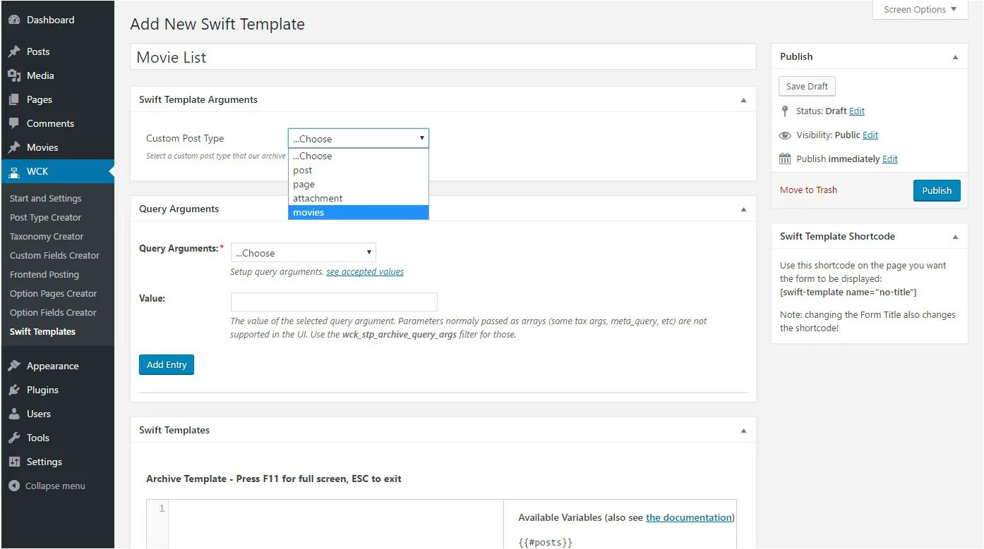Click the 'Add New Swift Template' heading
Screen dimensions: 984x549
tap(217, 24)
